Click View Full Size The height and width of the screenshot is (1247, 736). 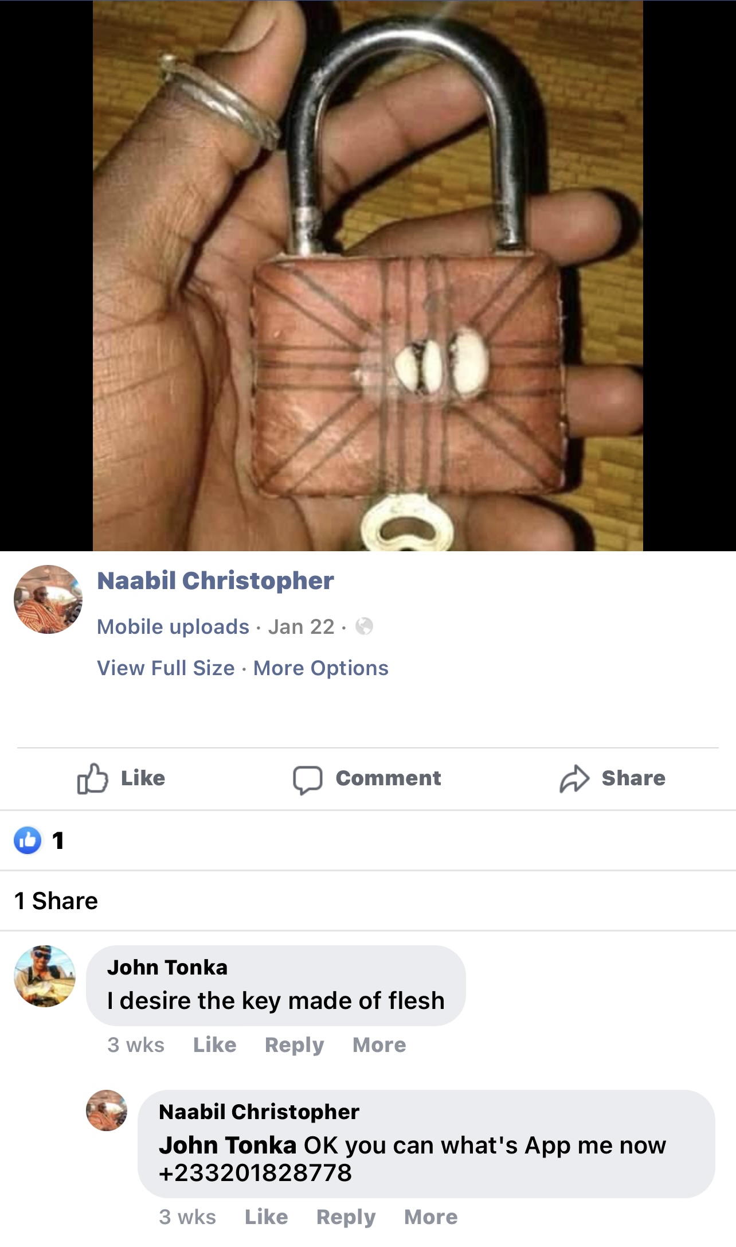166,668
